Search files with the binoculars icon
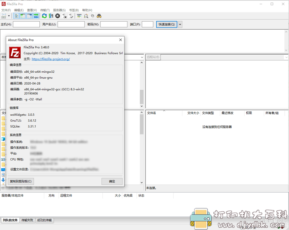The width and height of the screenshot is (289, 230). point(99,16)
